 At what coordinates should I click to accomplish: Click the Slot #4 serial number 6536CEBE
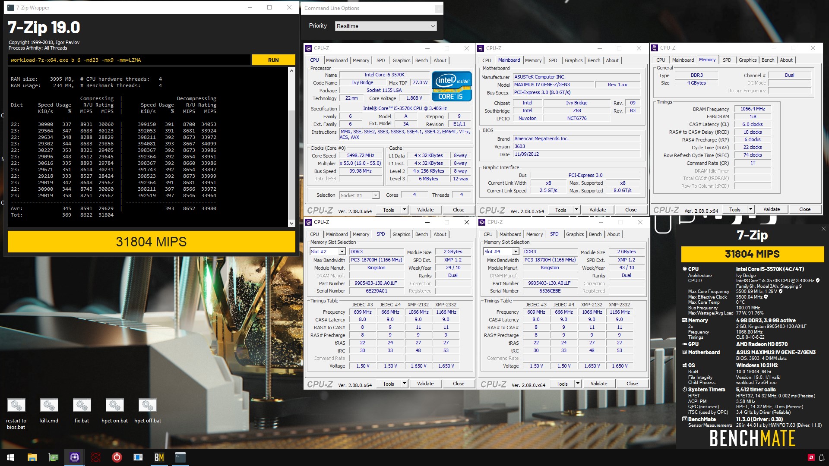coord(550,291)
